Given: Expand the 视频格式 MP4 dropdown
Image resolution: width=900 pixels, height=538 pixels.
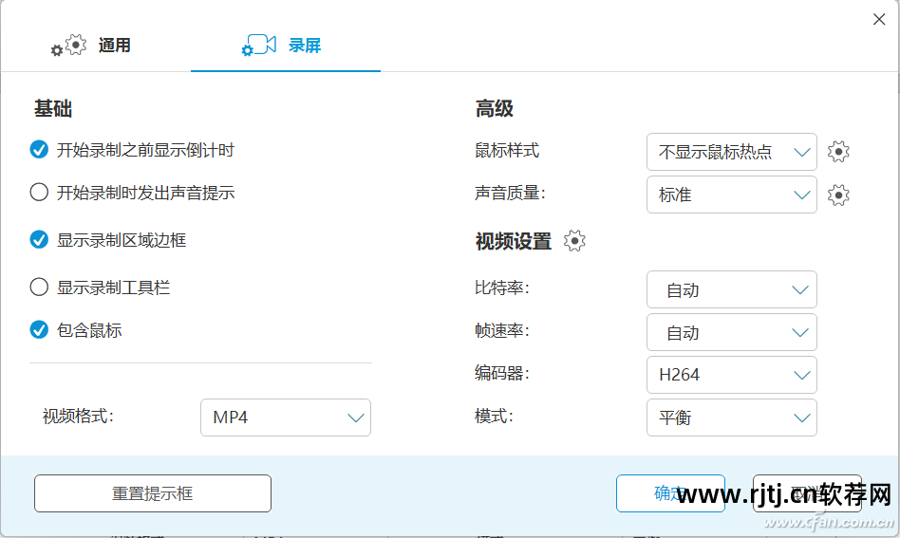Looking at the screenshot, I should pyautogui.click(x=285, y=417).
